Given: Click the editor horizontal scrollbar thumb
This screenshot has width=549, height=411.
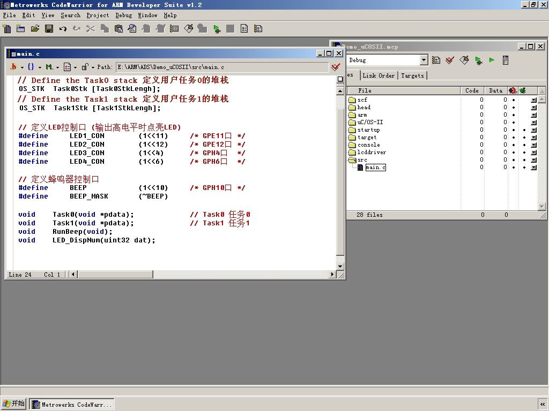Looking at the screenshot, I should point(115,275).
